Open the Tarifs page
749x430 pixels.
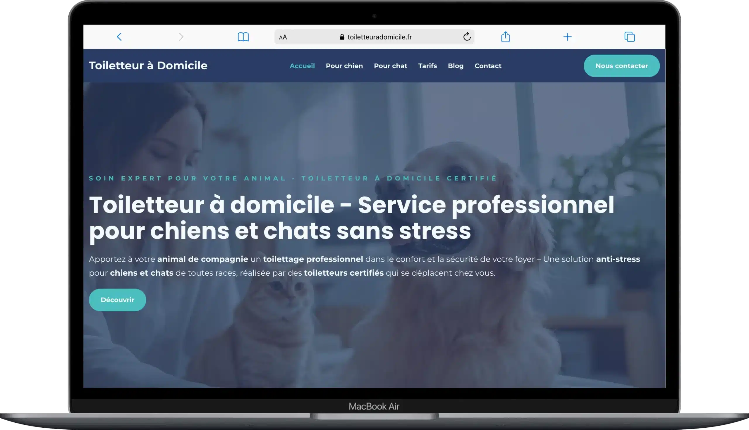427,66
